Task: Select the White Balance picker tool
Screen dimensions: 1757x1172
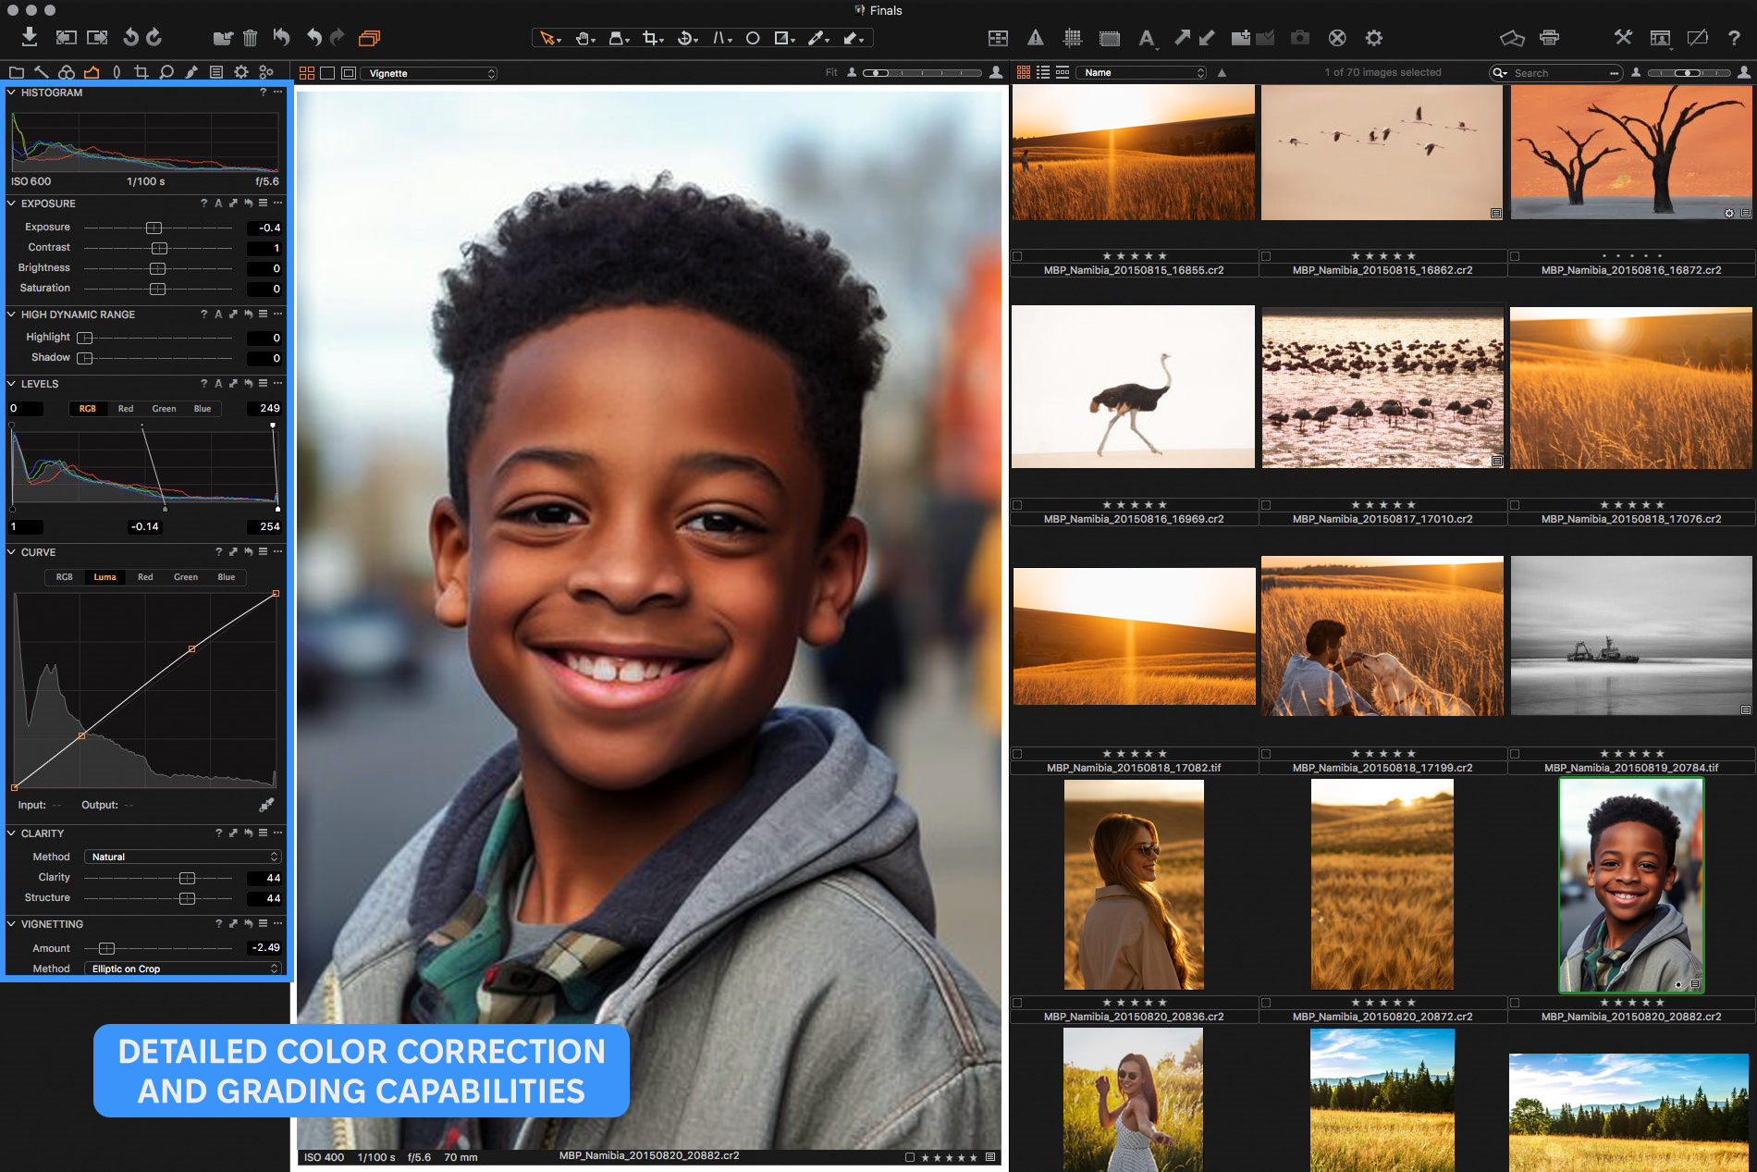Action: (817, 38)
